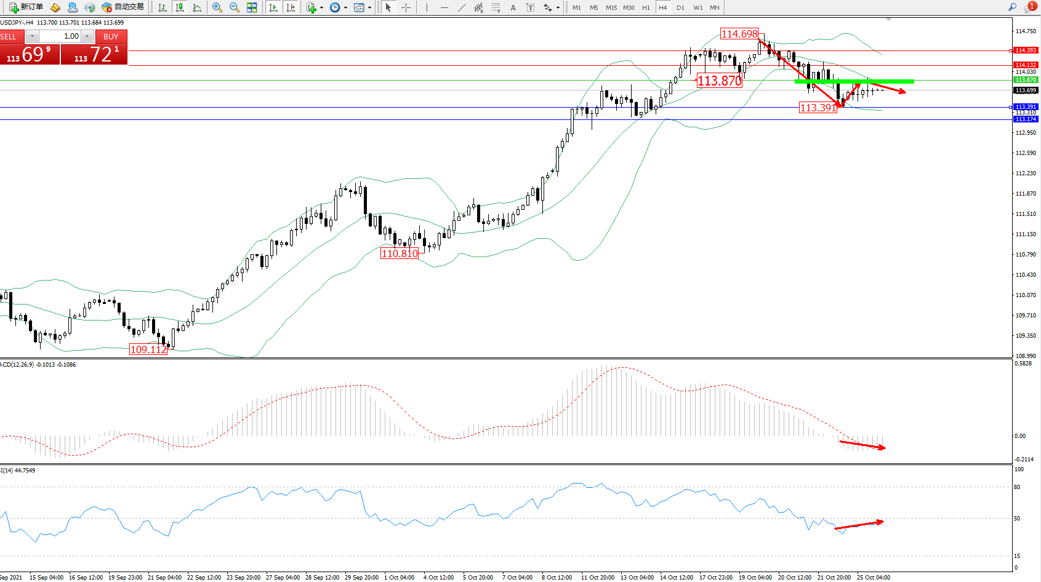Viewport: 1041px width, 582px height.
Task: Zoom in on the chart
Action: tap(217, 7)
